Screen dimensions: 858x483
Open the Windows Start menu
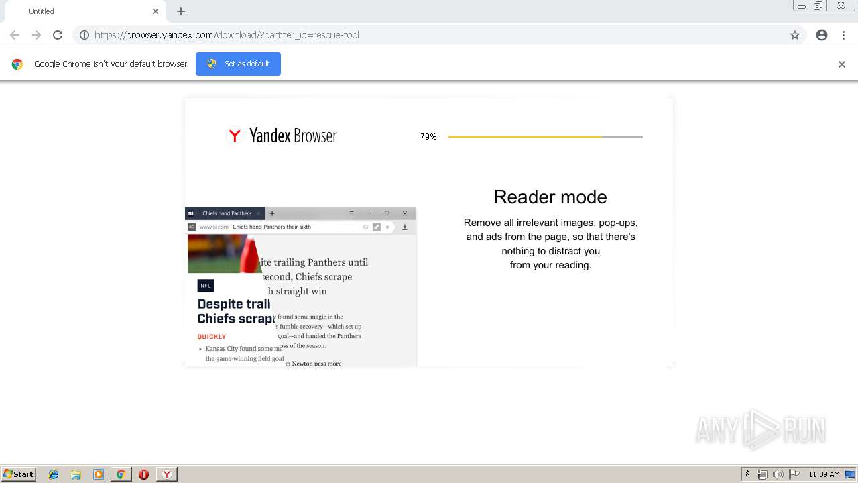click(x=19, y=474)
